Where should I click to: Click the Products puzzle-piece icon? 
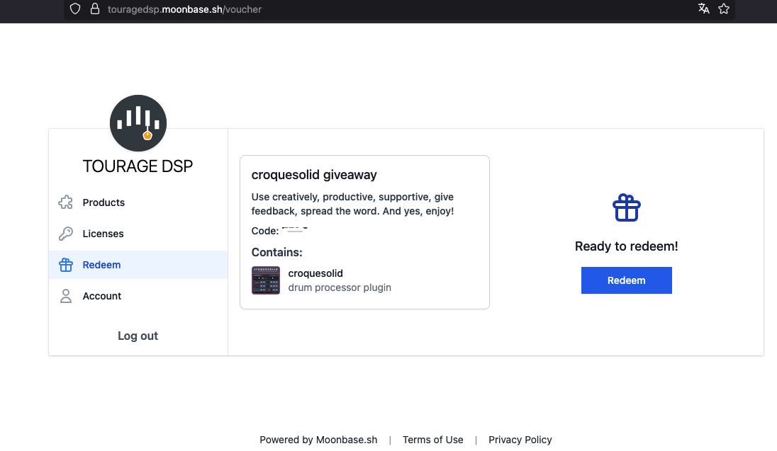(66, 202)
